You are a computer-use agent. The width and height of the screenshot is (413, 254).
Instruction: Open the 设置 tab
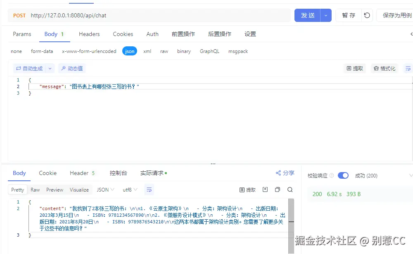click(x=250, y=34)
